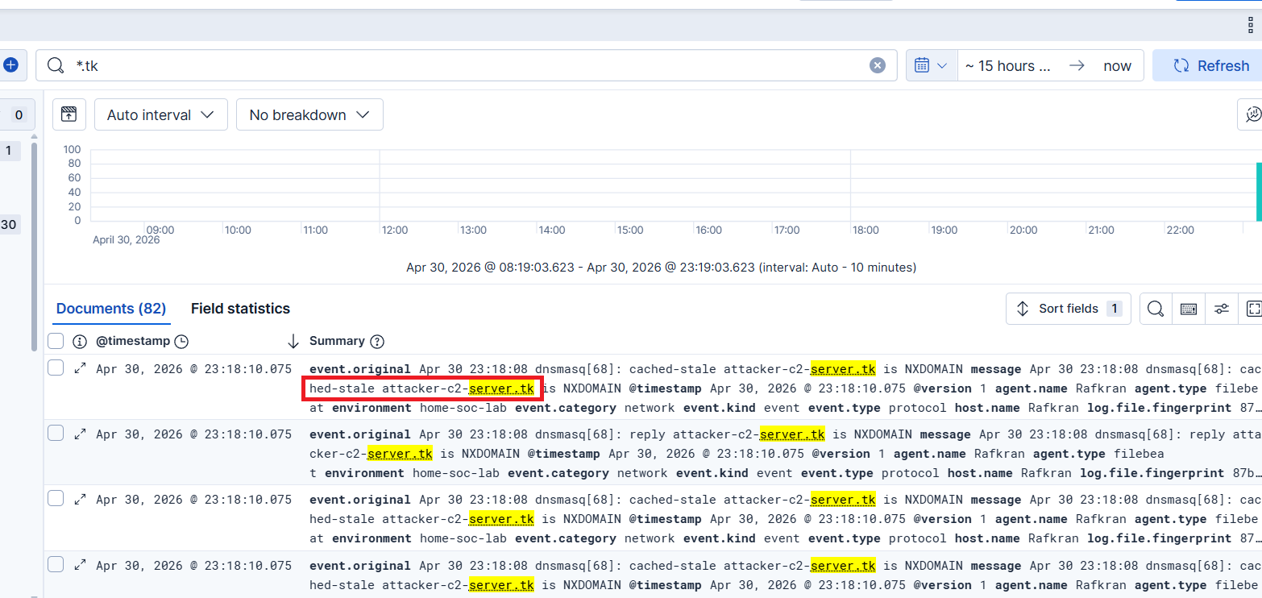Expand the third document row details
This screenshot has width=1262, height=598.
pos(80,499)
